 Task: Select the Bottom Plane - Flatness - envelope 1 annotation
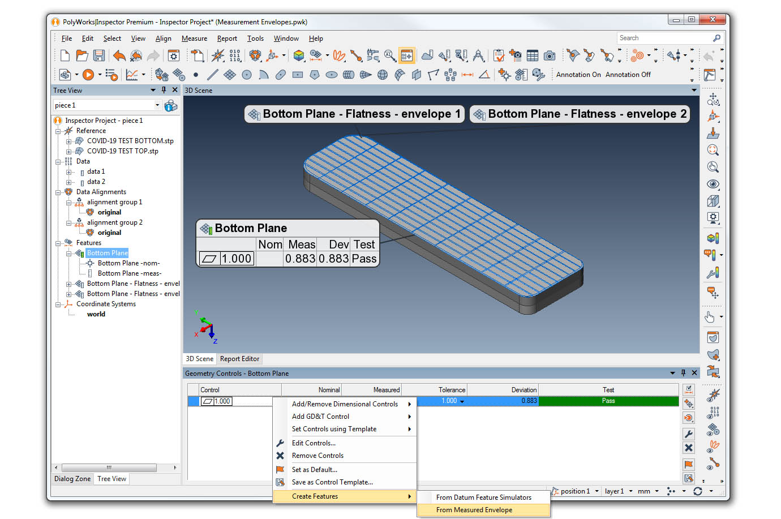pos(355,114)
